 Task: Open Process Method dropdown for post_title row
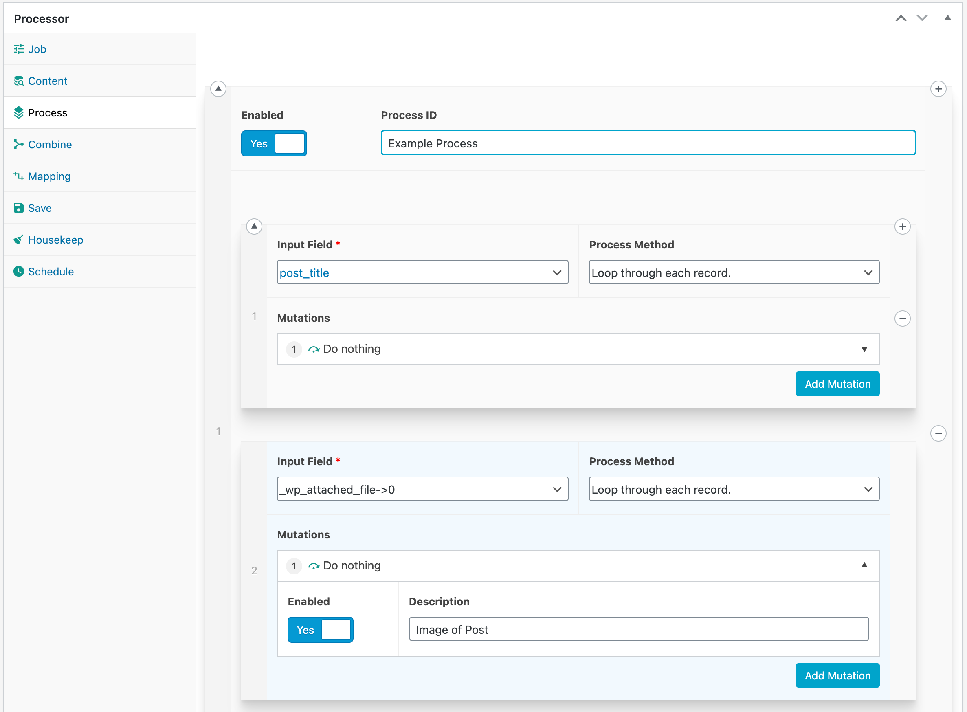click(x=734, y=272)
